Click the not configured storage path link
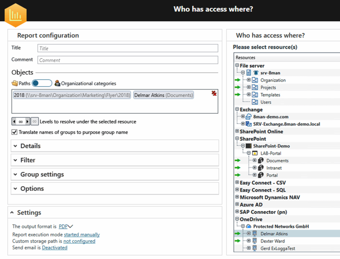 (79, 241)
